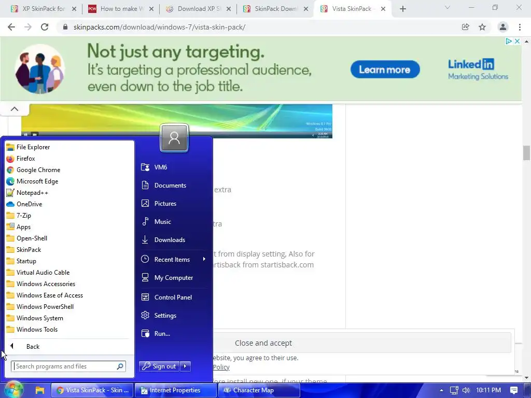
Task: Close the Vista SkinPack browser tab
Action: click(x=383, y=9)
